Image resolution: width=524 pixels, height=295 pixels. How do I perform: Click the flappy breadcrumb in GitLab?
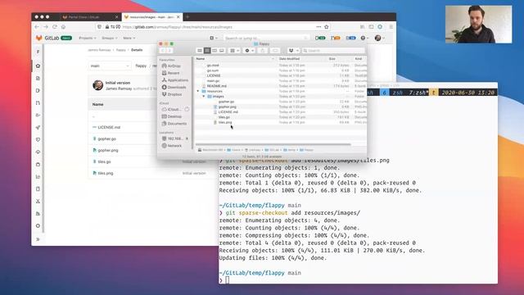pyautogui.click(x=121, y=50)
